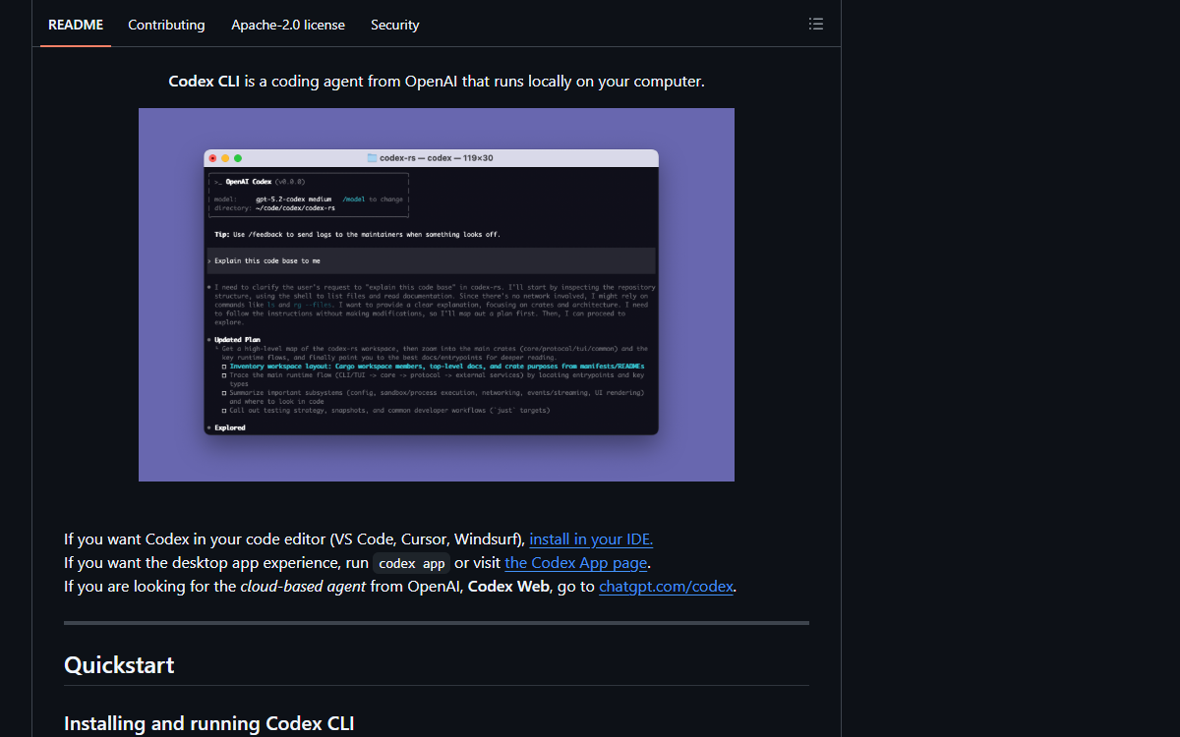Click the bold "Codex Web" text

tap(510, 586)
